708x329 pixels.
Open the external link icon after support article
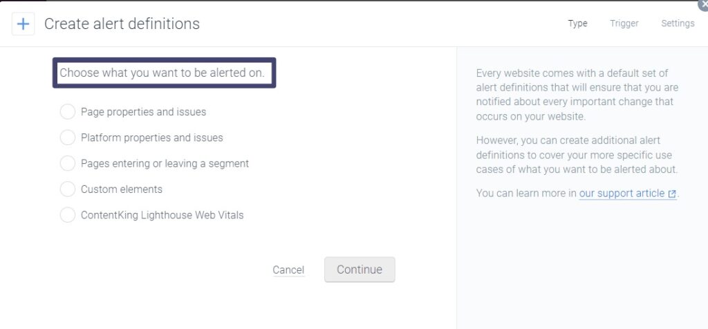click(x=672, y=194)
